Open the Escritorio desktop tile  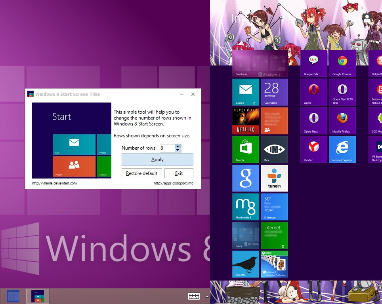coord(260,64)
